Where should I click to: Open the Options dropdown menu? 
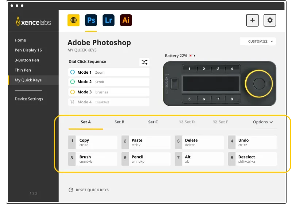[x=263, y=122]
